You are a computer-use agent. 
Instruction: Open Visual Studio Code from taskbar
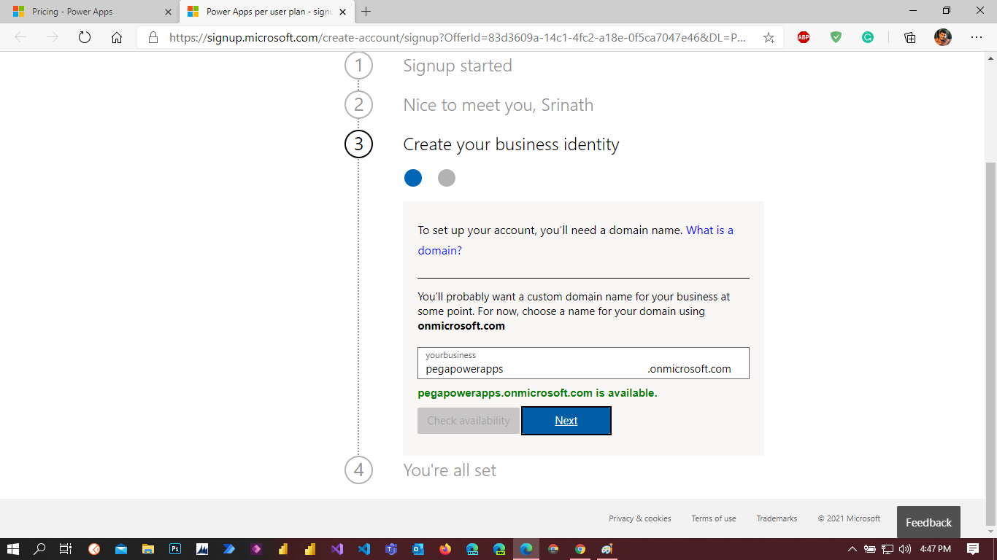[363, 549]
